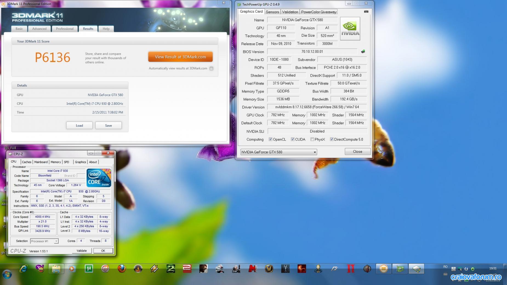Click the GPU Name field NVIDIA GeForce GTX 580

click(x=303, y=20)
